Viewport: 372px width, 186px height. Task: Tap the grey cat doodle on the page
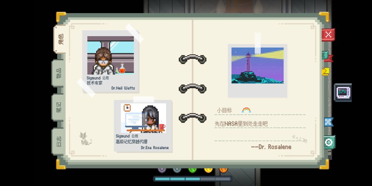click(85, 139)
